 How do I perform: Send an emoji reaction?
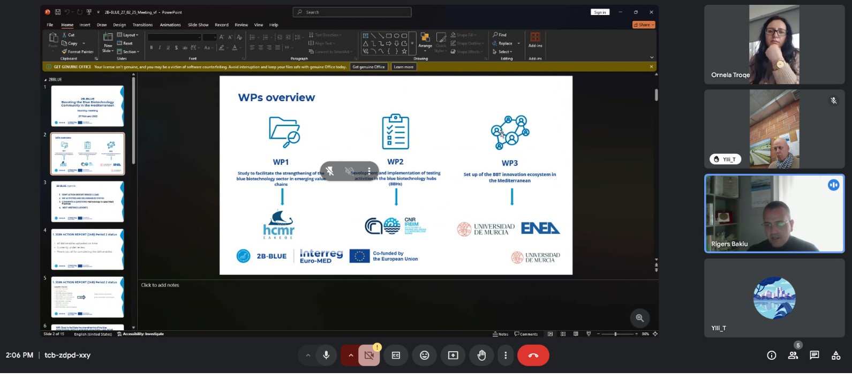click(424, 355)
